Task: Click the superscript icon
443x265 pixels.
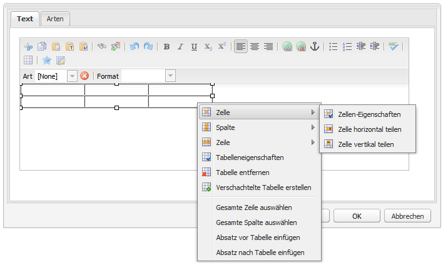Action: 221,47
